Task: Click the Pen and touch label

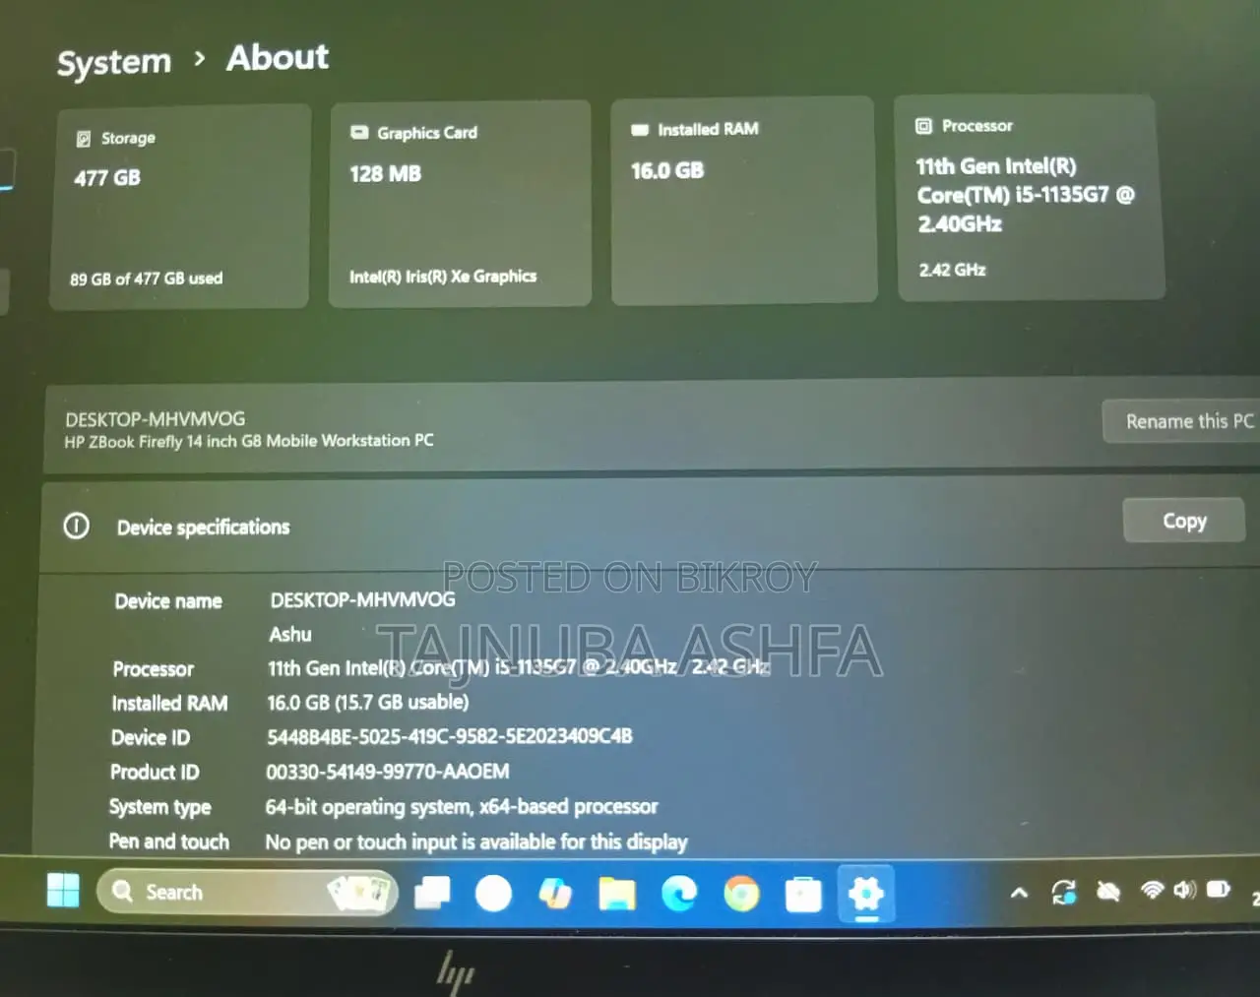Action: pos(168,841)
